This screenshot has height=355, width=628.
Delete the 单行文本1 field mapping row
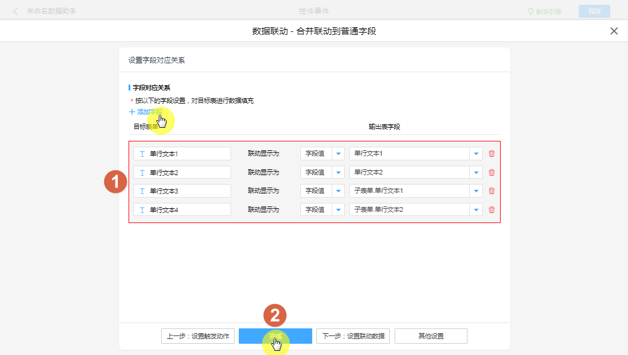click(x=491, y=154)
